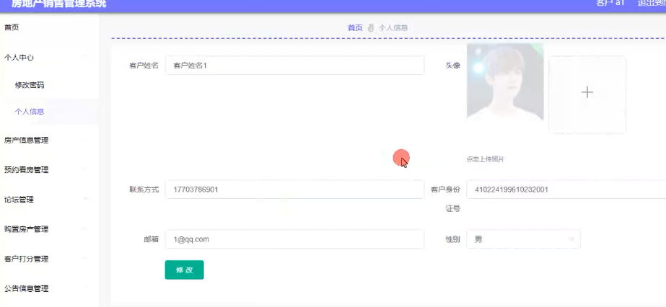This screenshot has width=666, height=307.
Task: Select the 个人信息 submenu item
Action: (x=49, y=112)
